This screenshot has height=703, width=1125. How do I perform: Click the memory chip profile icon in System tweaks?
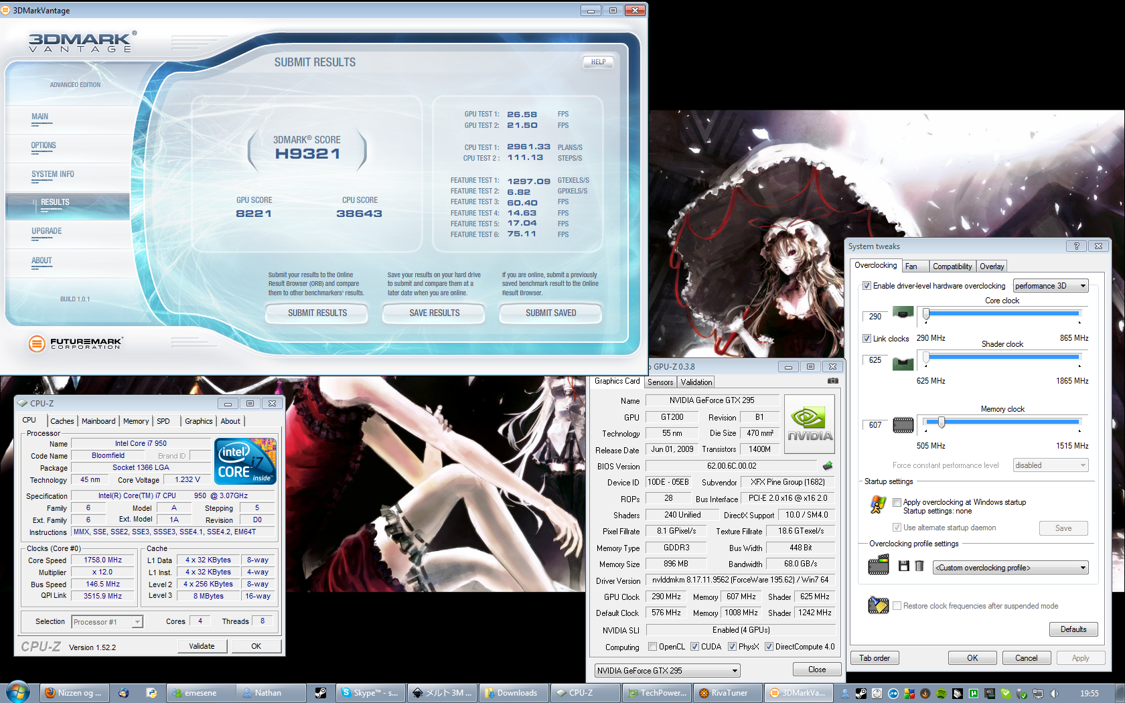coord(879,565)
